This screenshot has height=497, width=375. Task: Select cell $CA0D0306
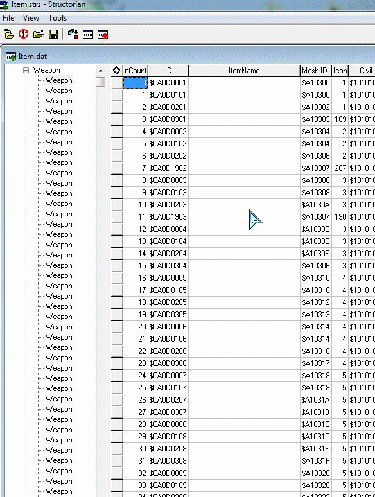pos(168,363)
